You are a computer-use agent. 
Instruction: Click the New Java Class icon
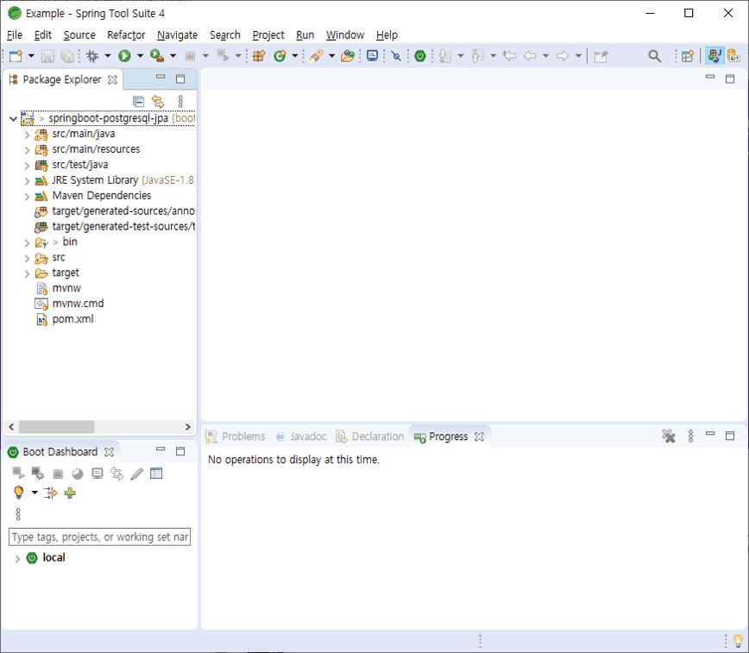(280, 56)
